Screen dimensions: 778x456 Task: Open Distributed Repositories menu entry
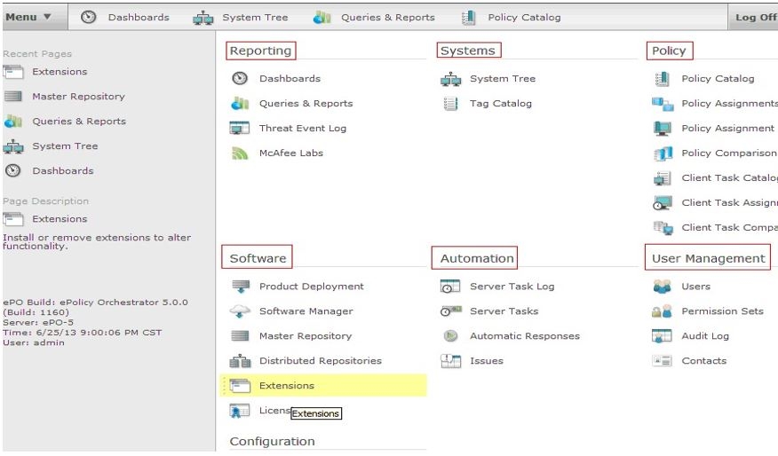(320, 361)
